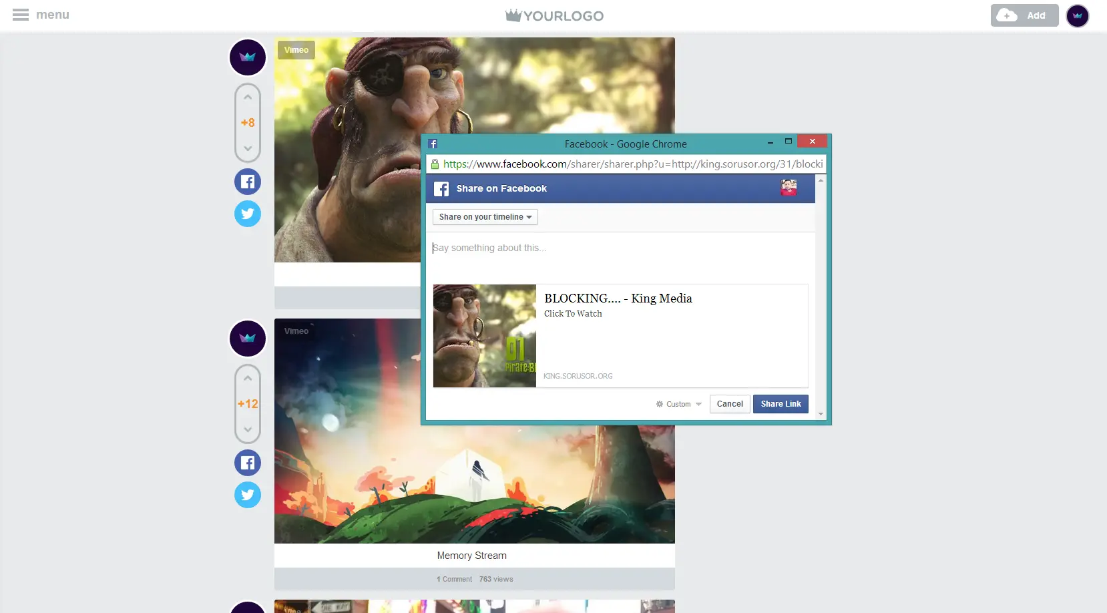1107x613 pixels.
Task: Click the +12 vote score
Action: tap(248, 404)
